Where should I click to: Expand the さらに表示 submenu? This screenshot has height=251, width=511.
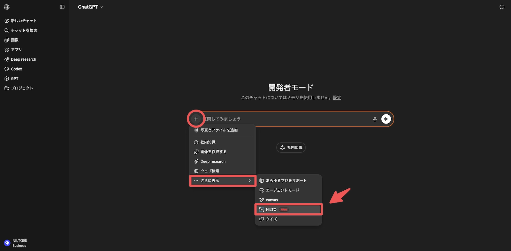[223, 181]
